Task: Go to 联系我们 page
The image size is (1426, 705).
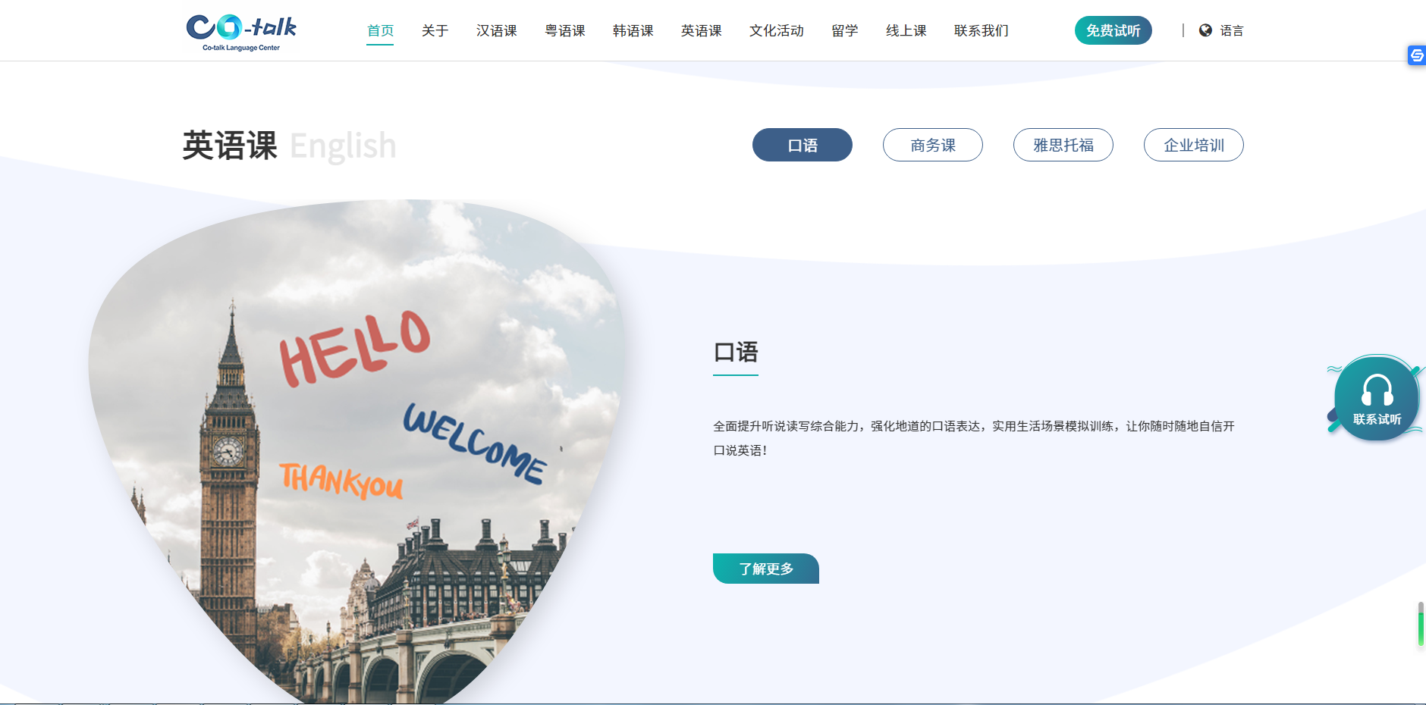Action: pyautogui.click(x=982, y=30)
